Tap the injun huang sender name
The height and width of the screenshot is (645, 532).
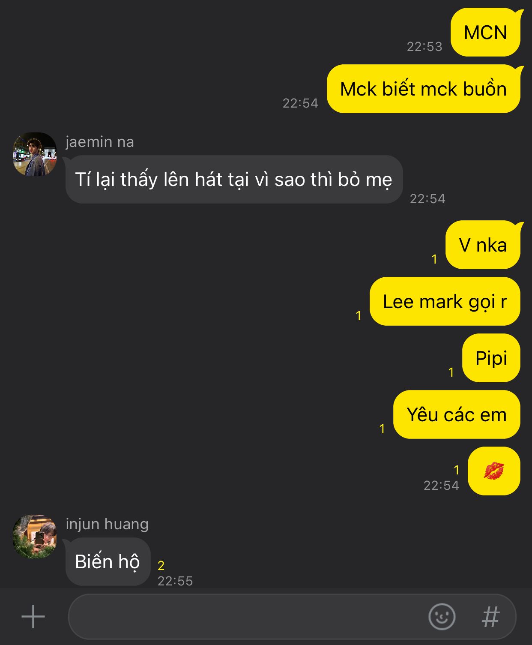click(x=107, y=524)
